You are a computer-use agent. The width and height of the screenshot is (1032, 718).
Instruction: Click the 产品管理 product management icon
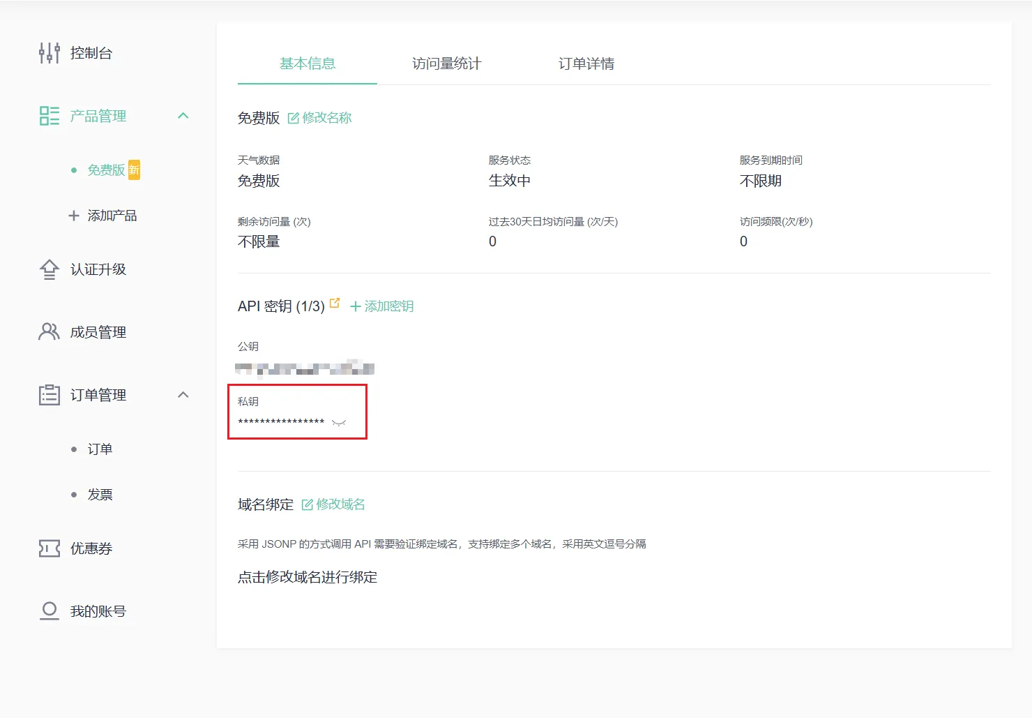coord(48,116)
